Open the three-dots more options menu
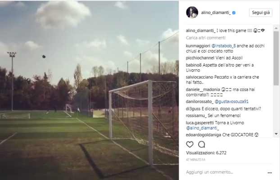 [x=270, y=173]
